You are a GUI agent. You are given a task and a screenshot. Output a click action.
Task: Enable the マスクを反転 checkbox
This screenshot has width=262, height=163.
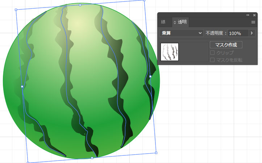[x=212, y=60]
